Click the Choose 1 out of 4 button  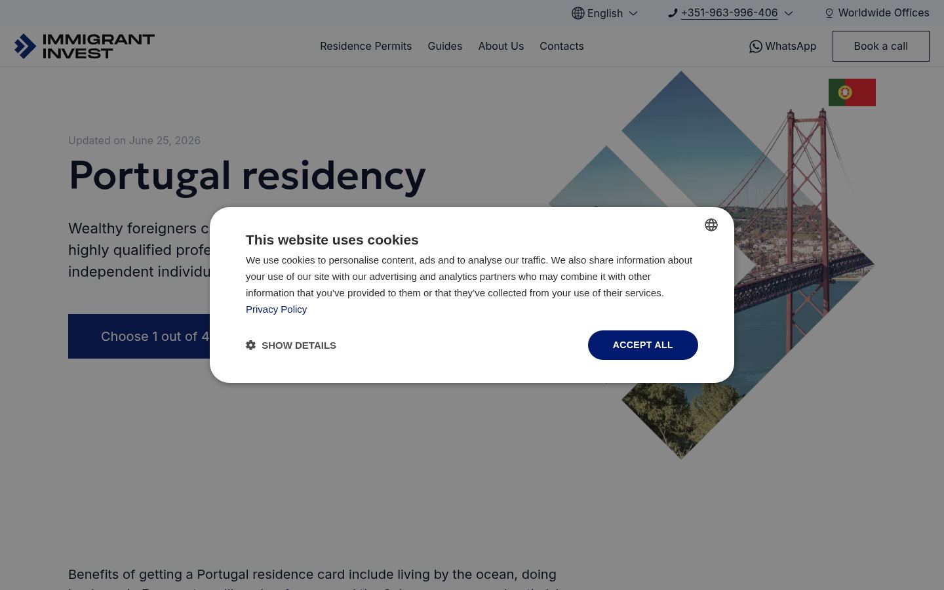click(139, 336)
